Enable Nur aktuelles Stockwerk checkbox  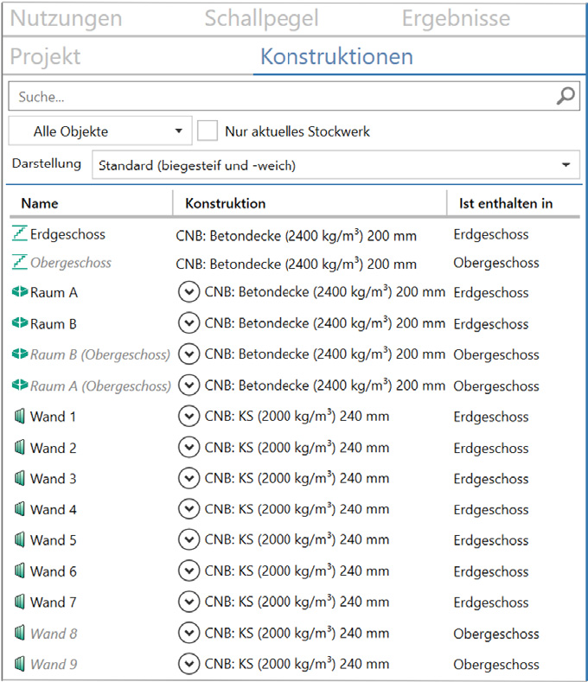208,131
